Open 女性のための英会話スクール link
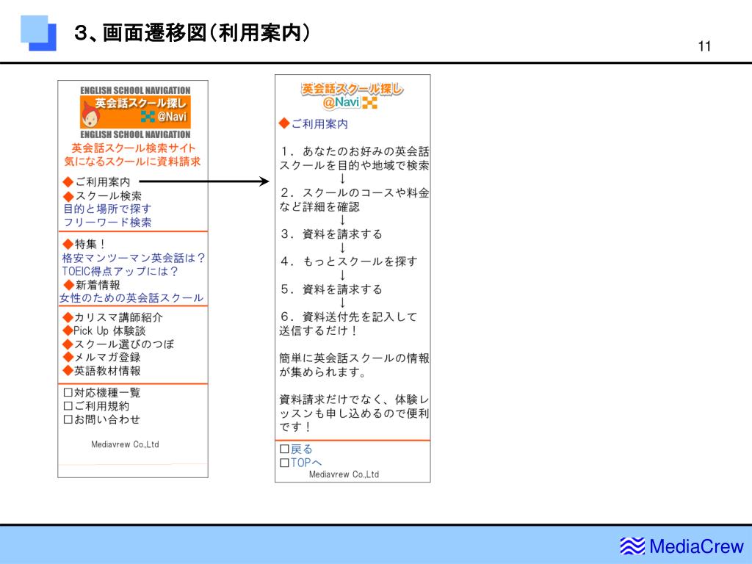Image resolution: width=752 pixels, height=564 pixels. (131, 298)
